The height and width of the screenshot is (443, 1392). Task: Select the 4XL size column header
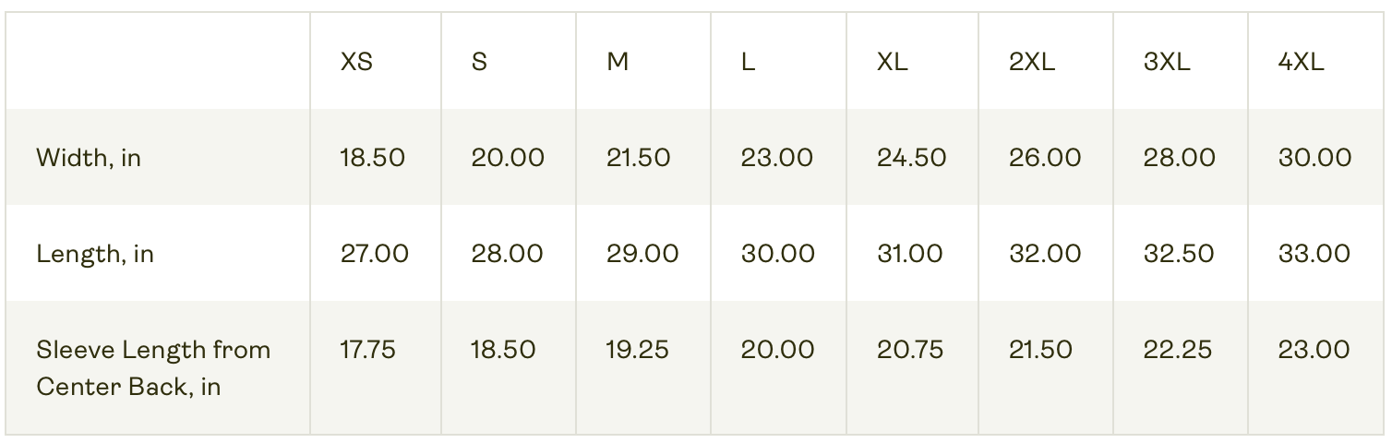[x=1302, y=62]
